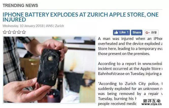The width and height of the screenshot is (169, 108).
Task: Click the IANS source label
Action: click(49, 26)
